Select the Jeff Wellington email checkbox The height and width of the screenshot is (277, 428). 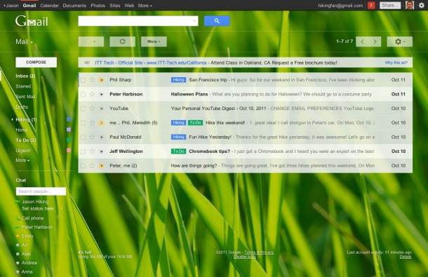click(x=83, y=151)
